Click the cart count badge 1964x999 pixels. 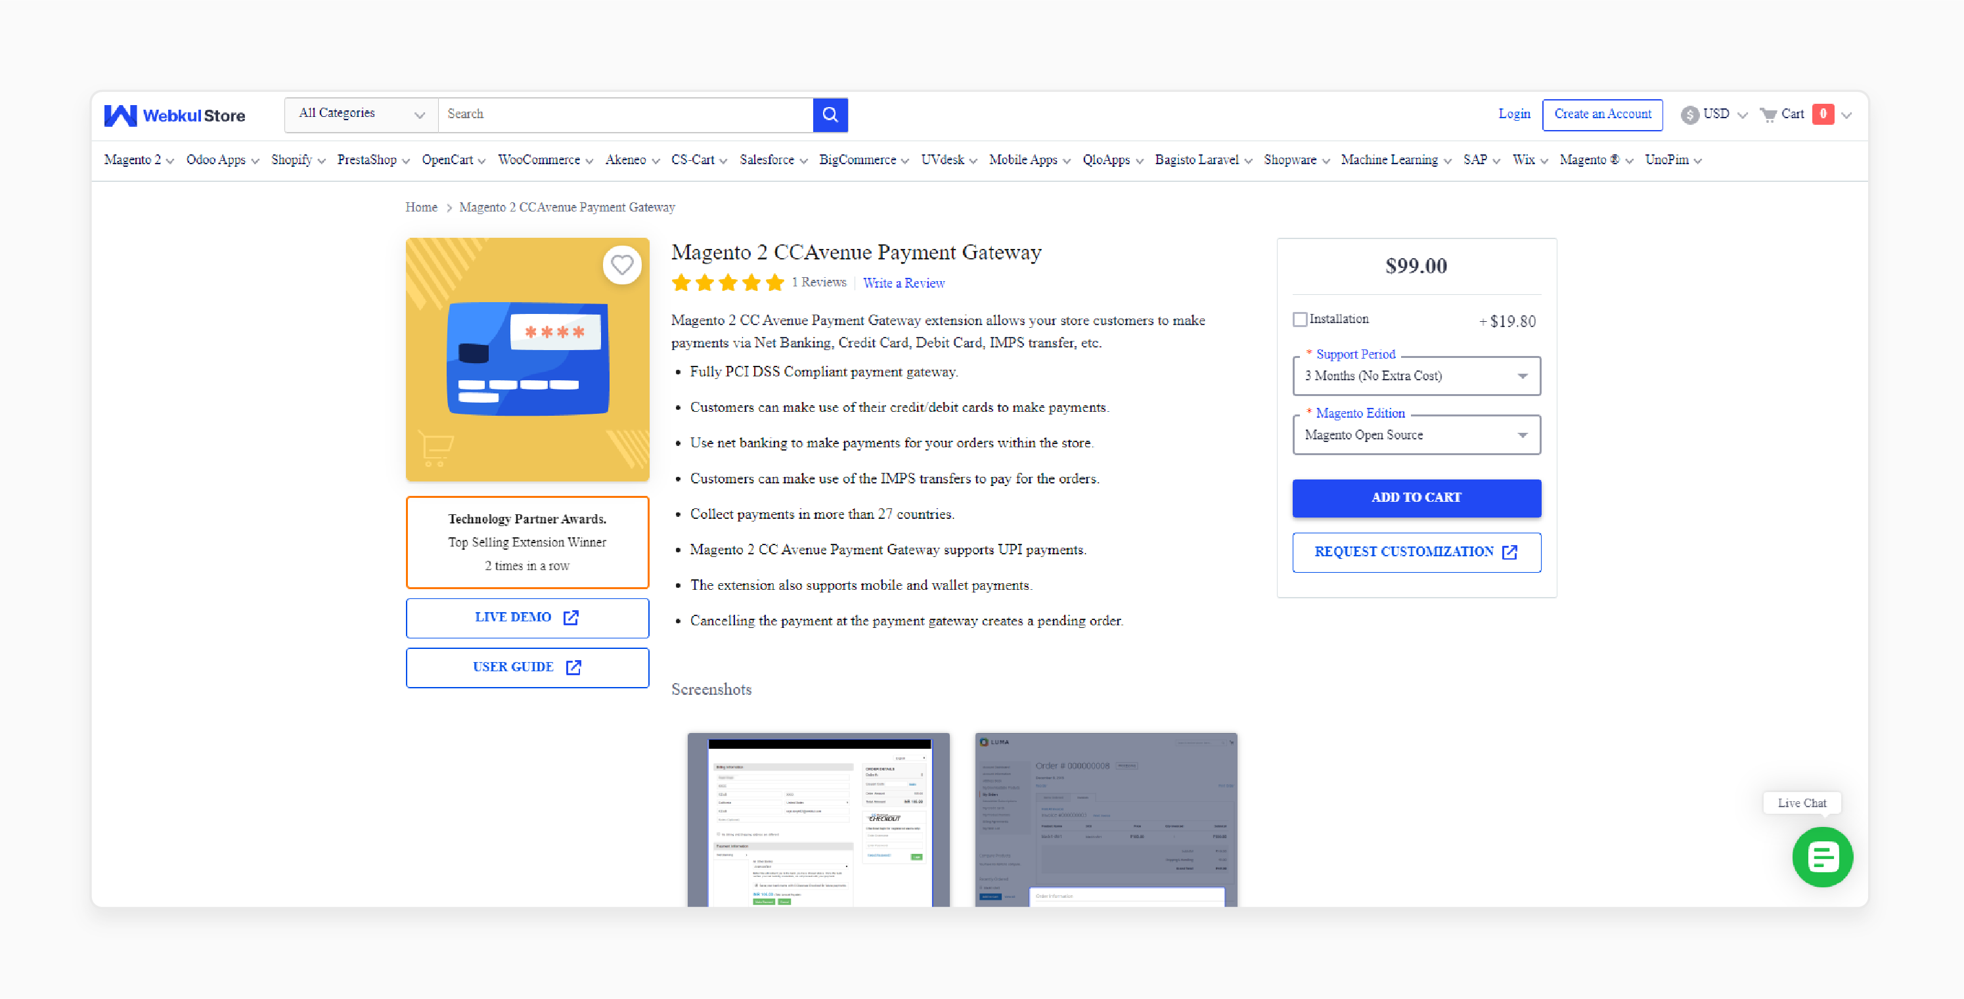pos(1823,114)
